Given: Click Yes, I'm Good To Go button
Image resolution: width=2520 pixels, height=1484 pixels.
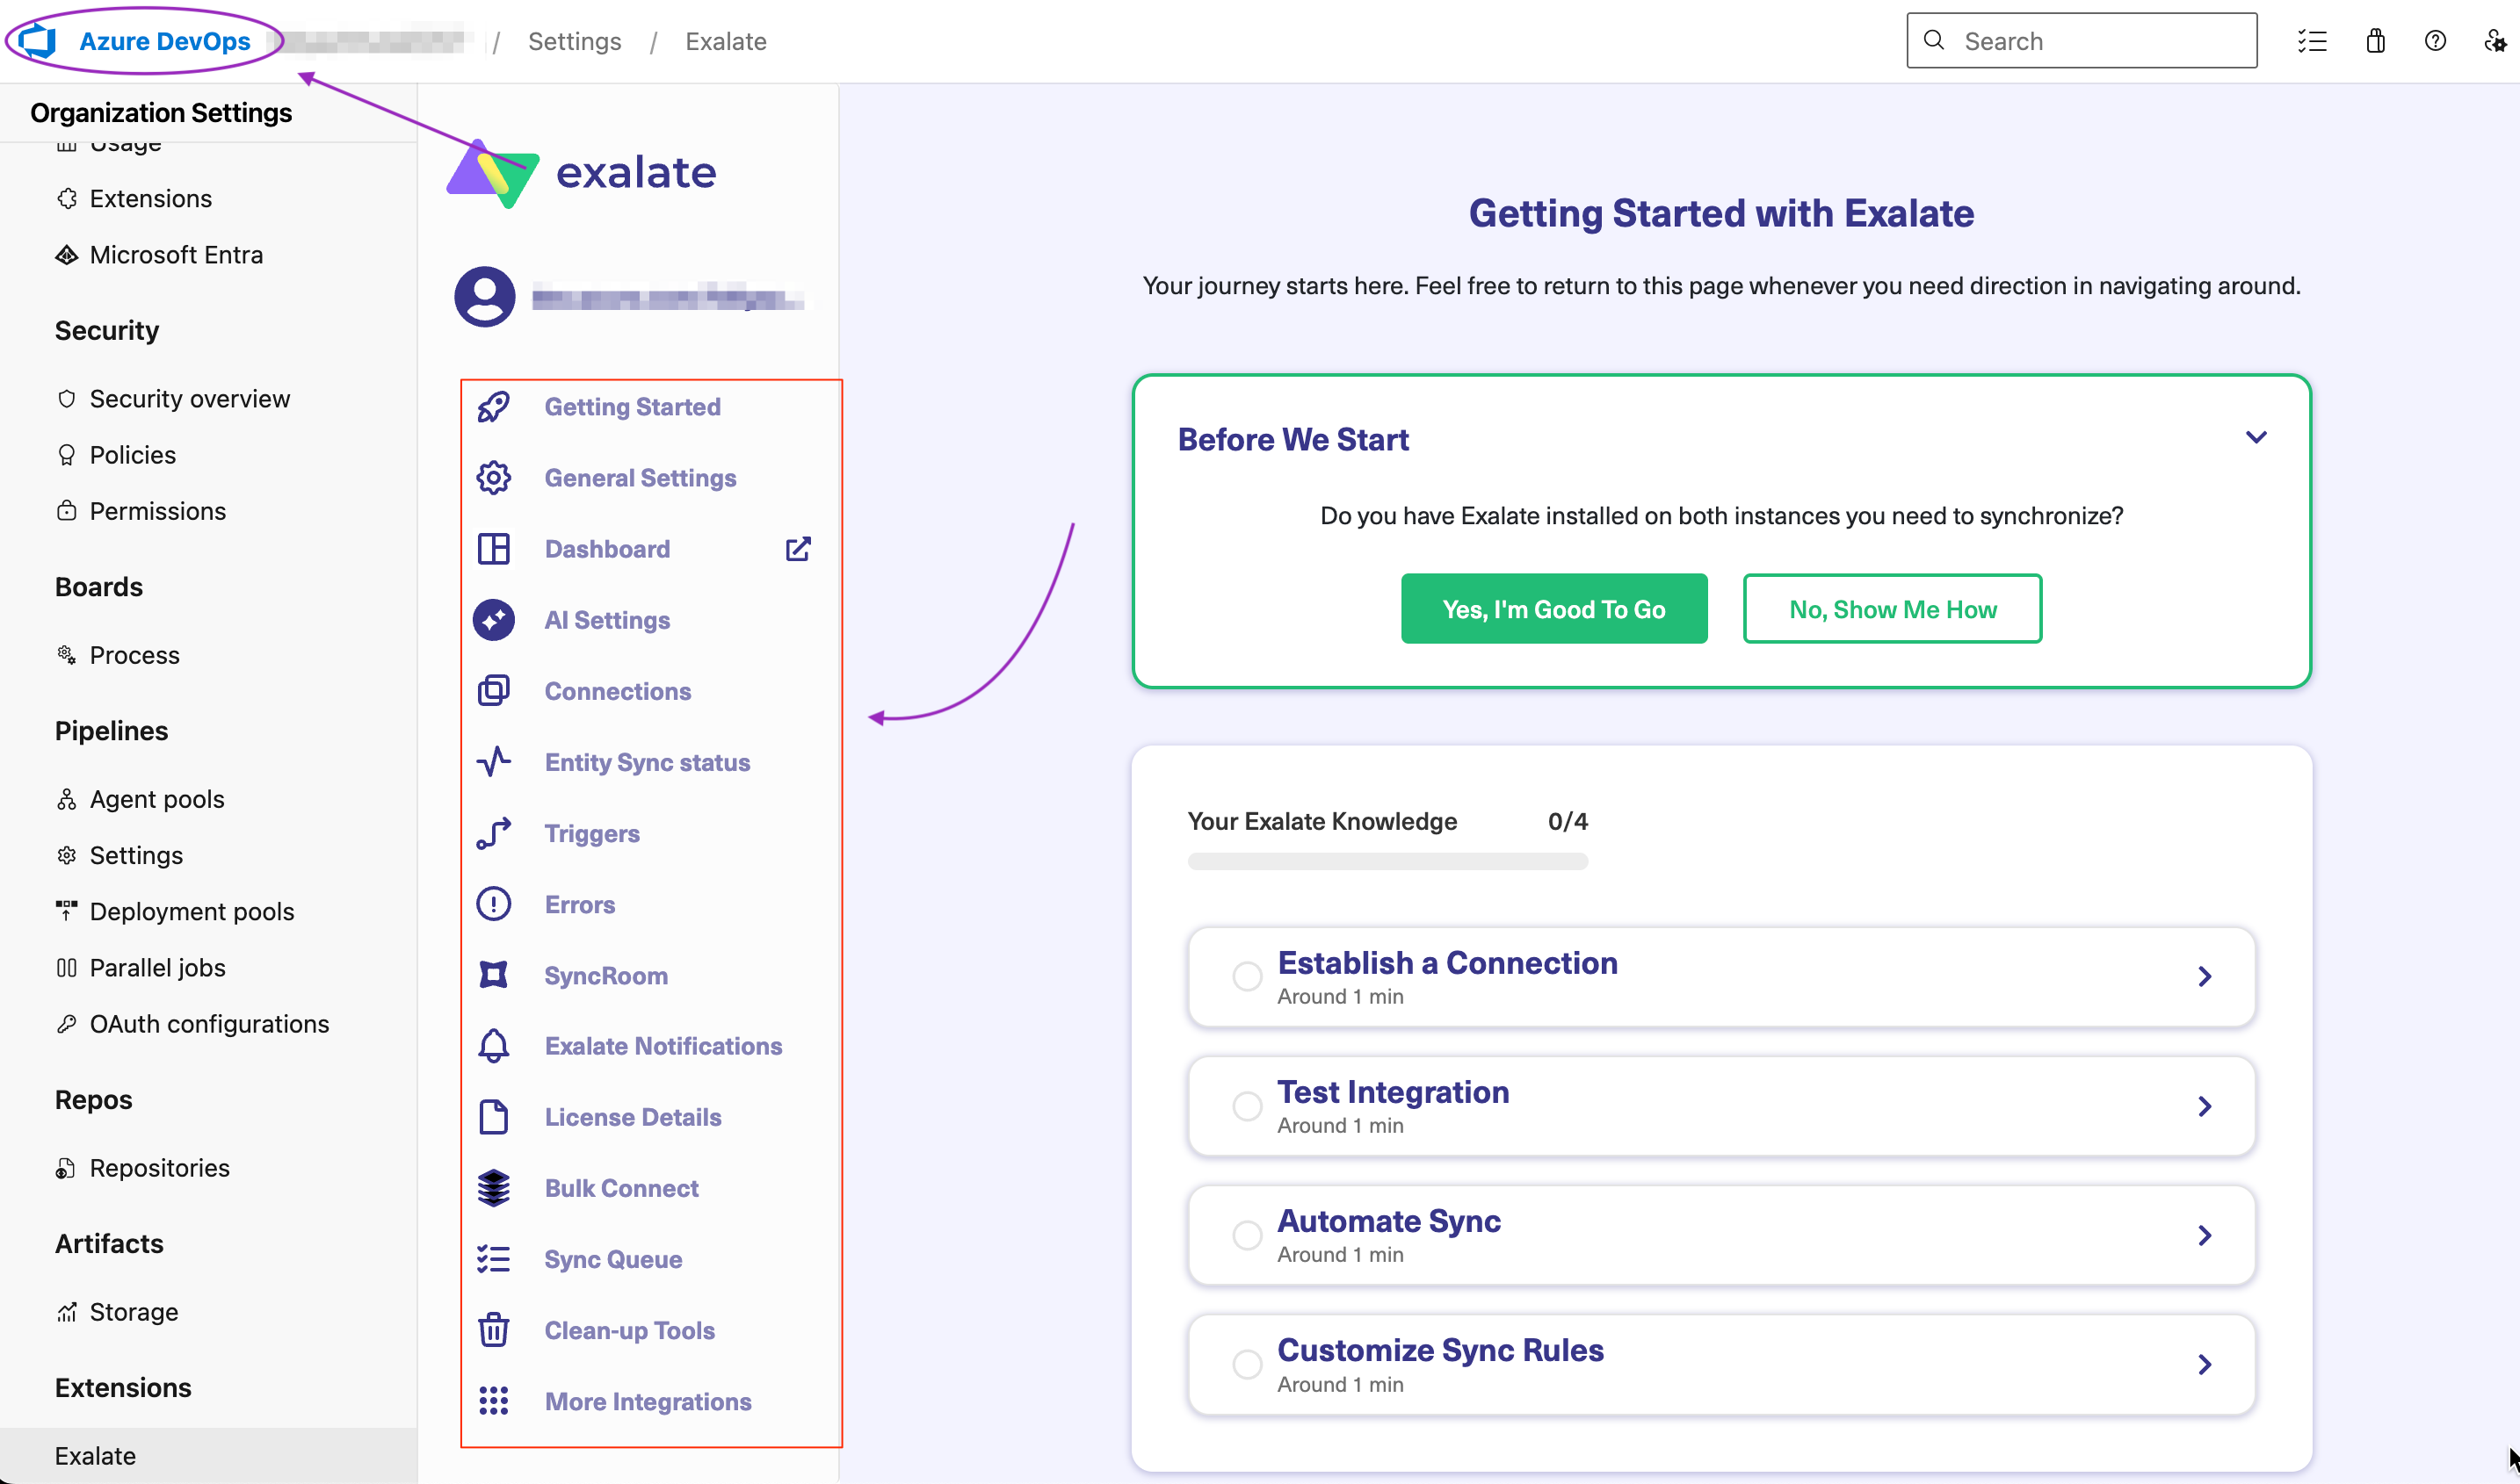Looking at the screenshot, I should 1553,609.
